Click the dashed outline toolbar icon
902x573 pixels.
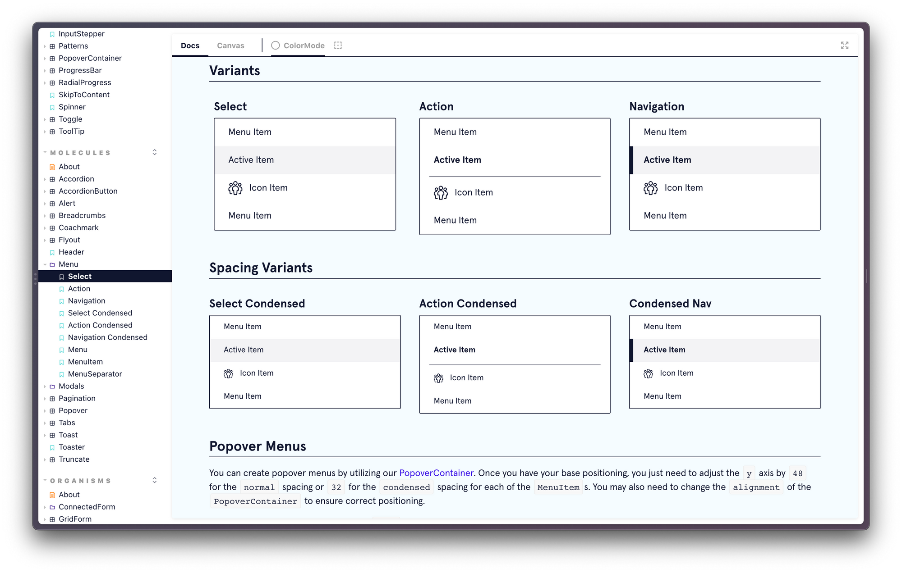338,45
